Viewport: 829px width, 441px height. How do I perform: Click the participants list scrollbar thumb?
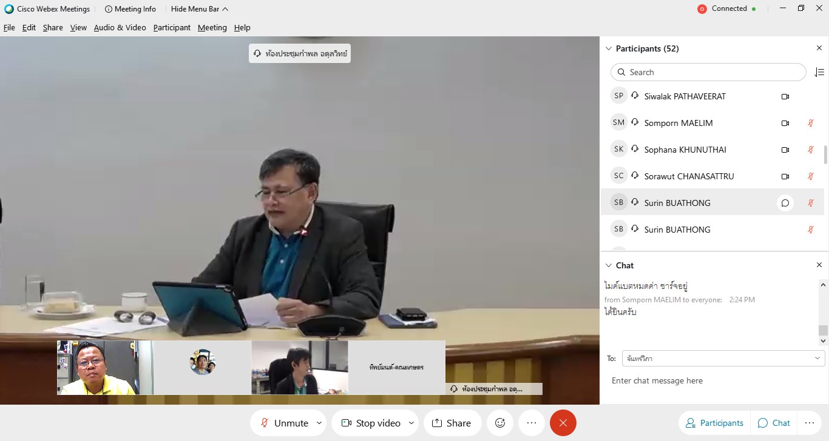[825, 154]
